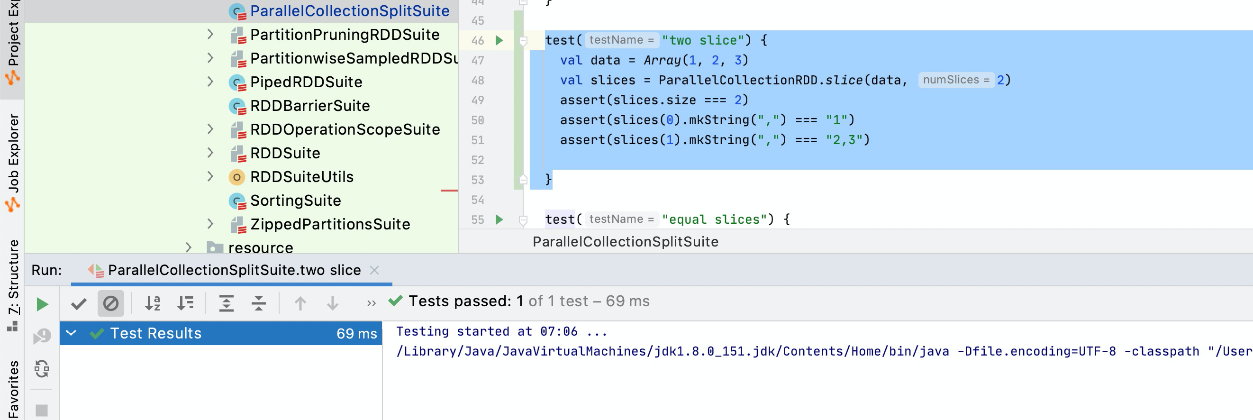The image size is (1253, 420).
Task: Close the ParallelCollectionSplitSuite.two slice run tab
Action: (x=374, y=270)
